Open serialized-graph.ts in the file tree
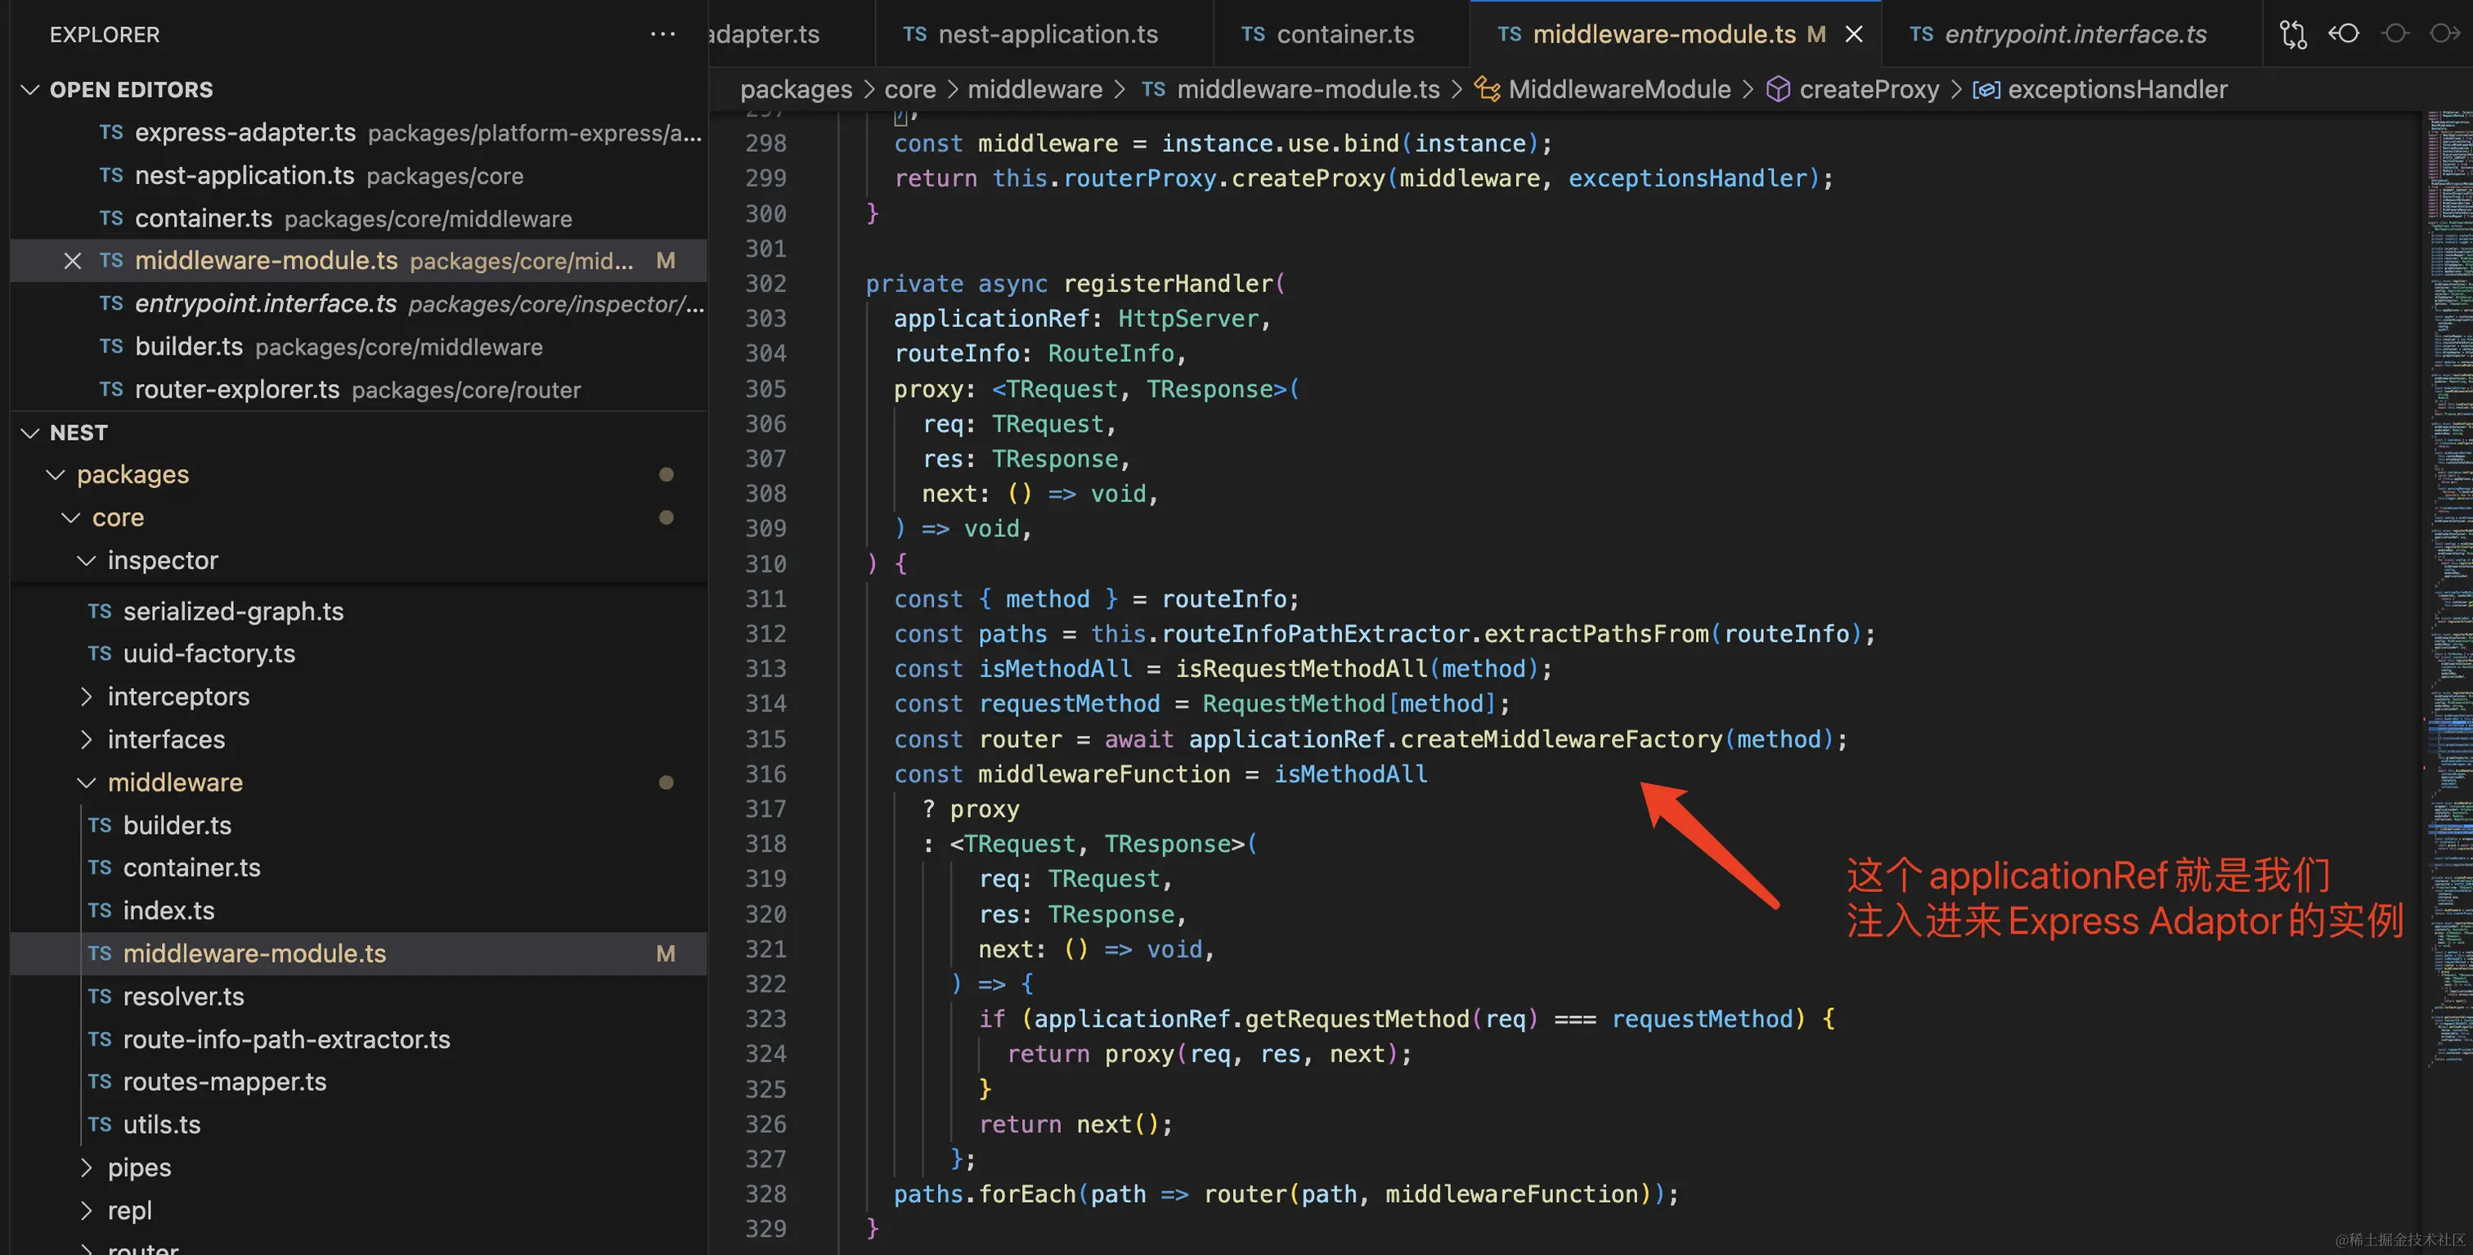 coord(359,612)
